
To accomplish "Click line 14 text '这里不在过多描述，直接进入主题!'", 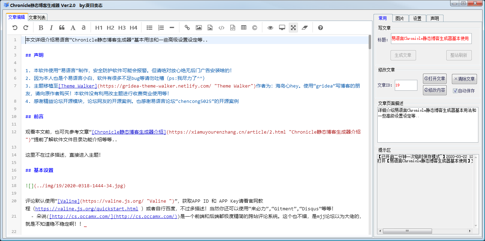I will [63, 155].
